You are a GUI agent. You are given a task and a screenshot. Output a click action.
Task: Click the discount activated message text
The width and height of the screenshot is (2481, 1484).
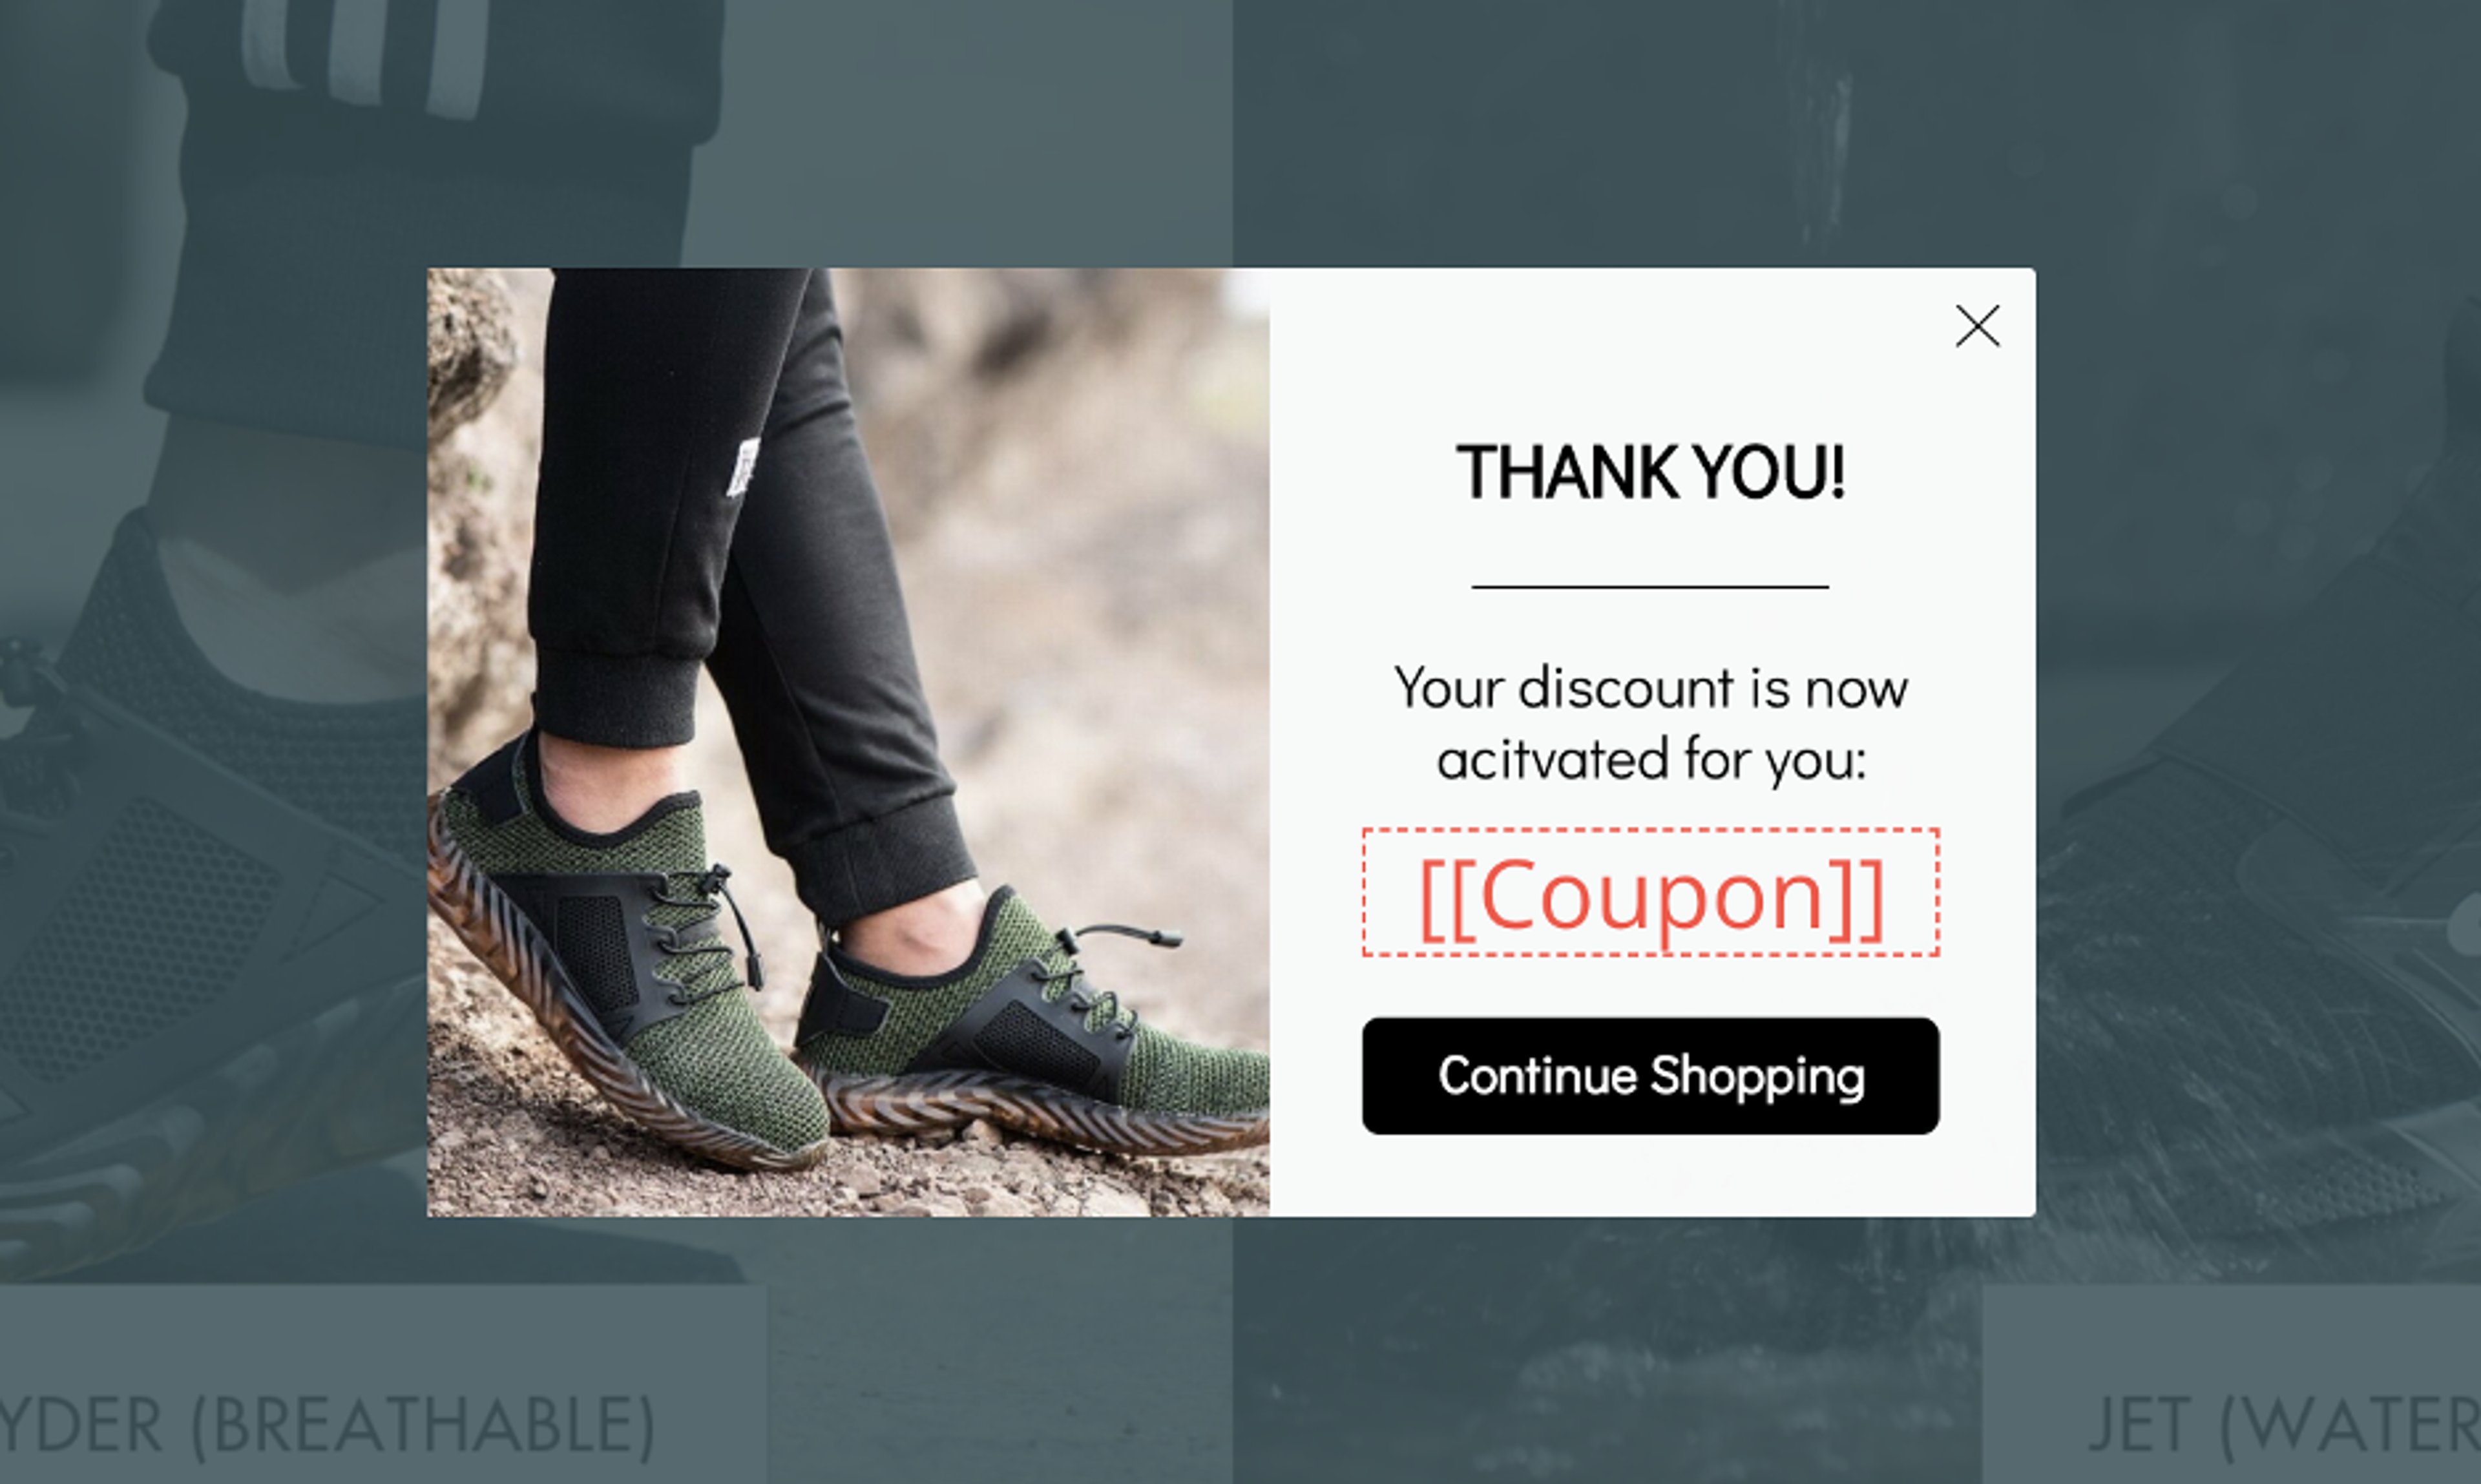tap(1650, 722)
